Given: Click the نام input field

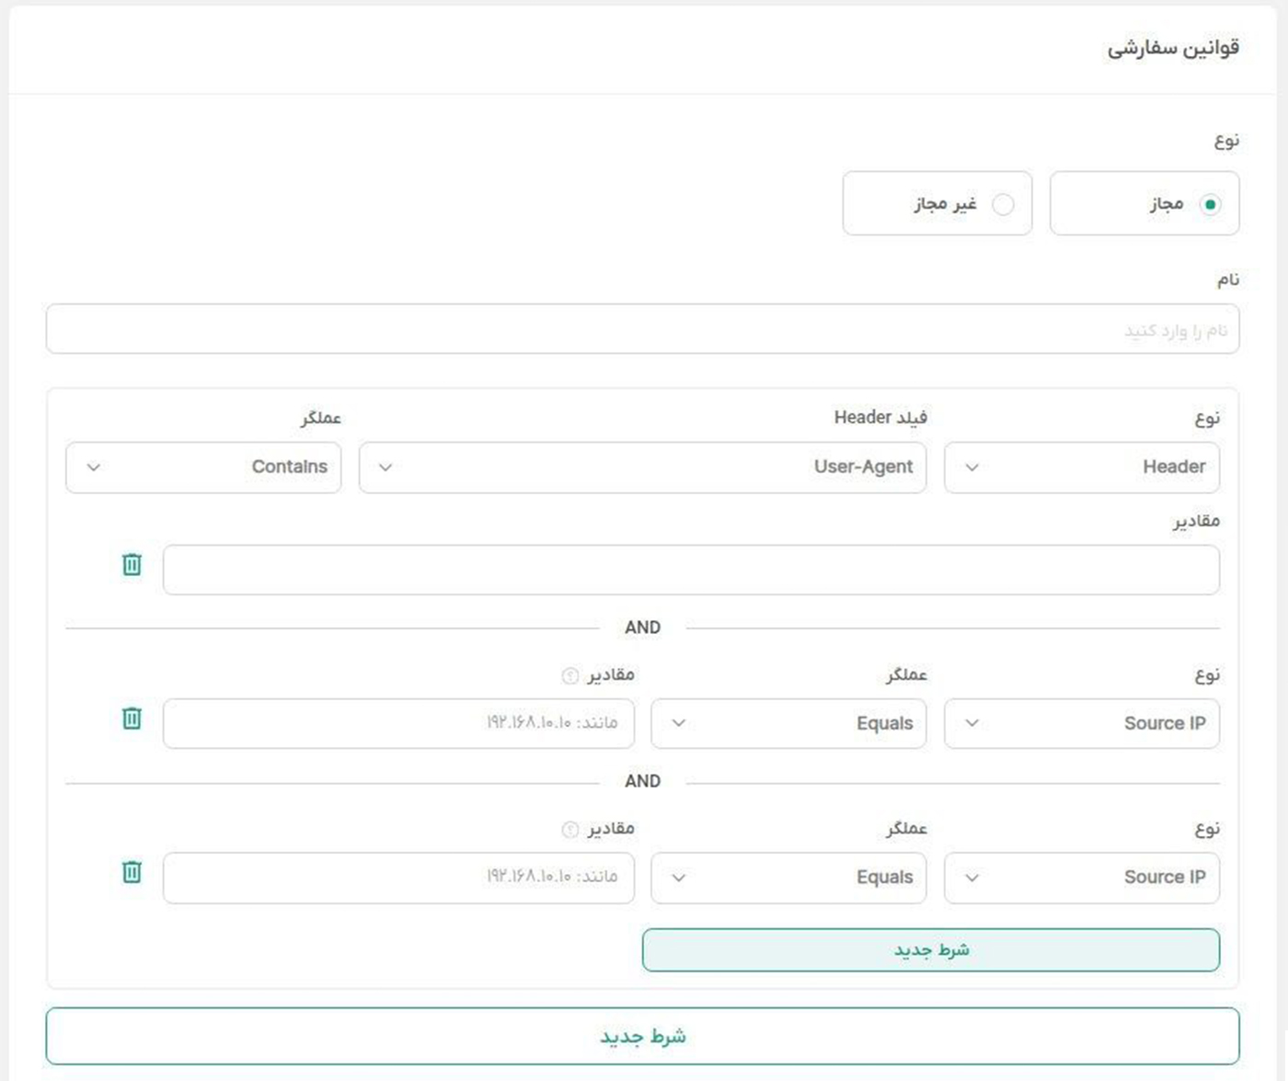Looking at the screenshot, I should [x=644, y=328].
